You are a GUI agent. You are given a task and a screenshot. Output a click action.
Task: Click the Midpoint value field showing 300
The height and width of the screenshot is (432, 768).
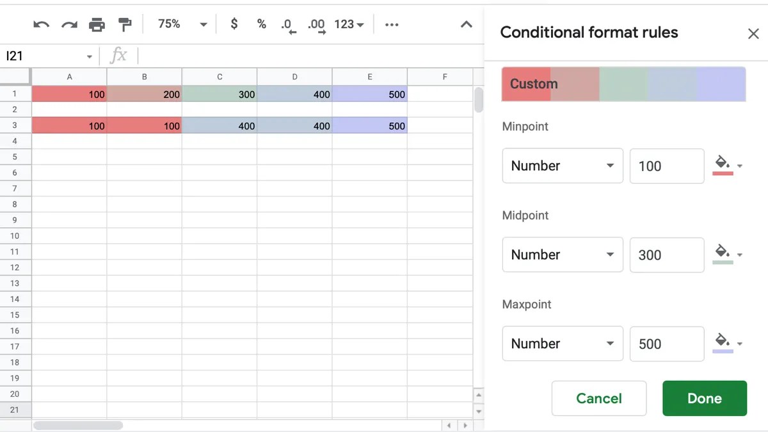(666, 254)
